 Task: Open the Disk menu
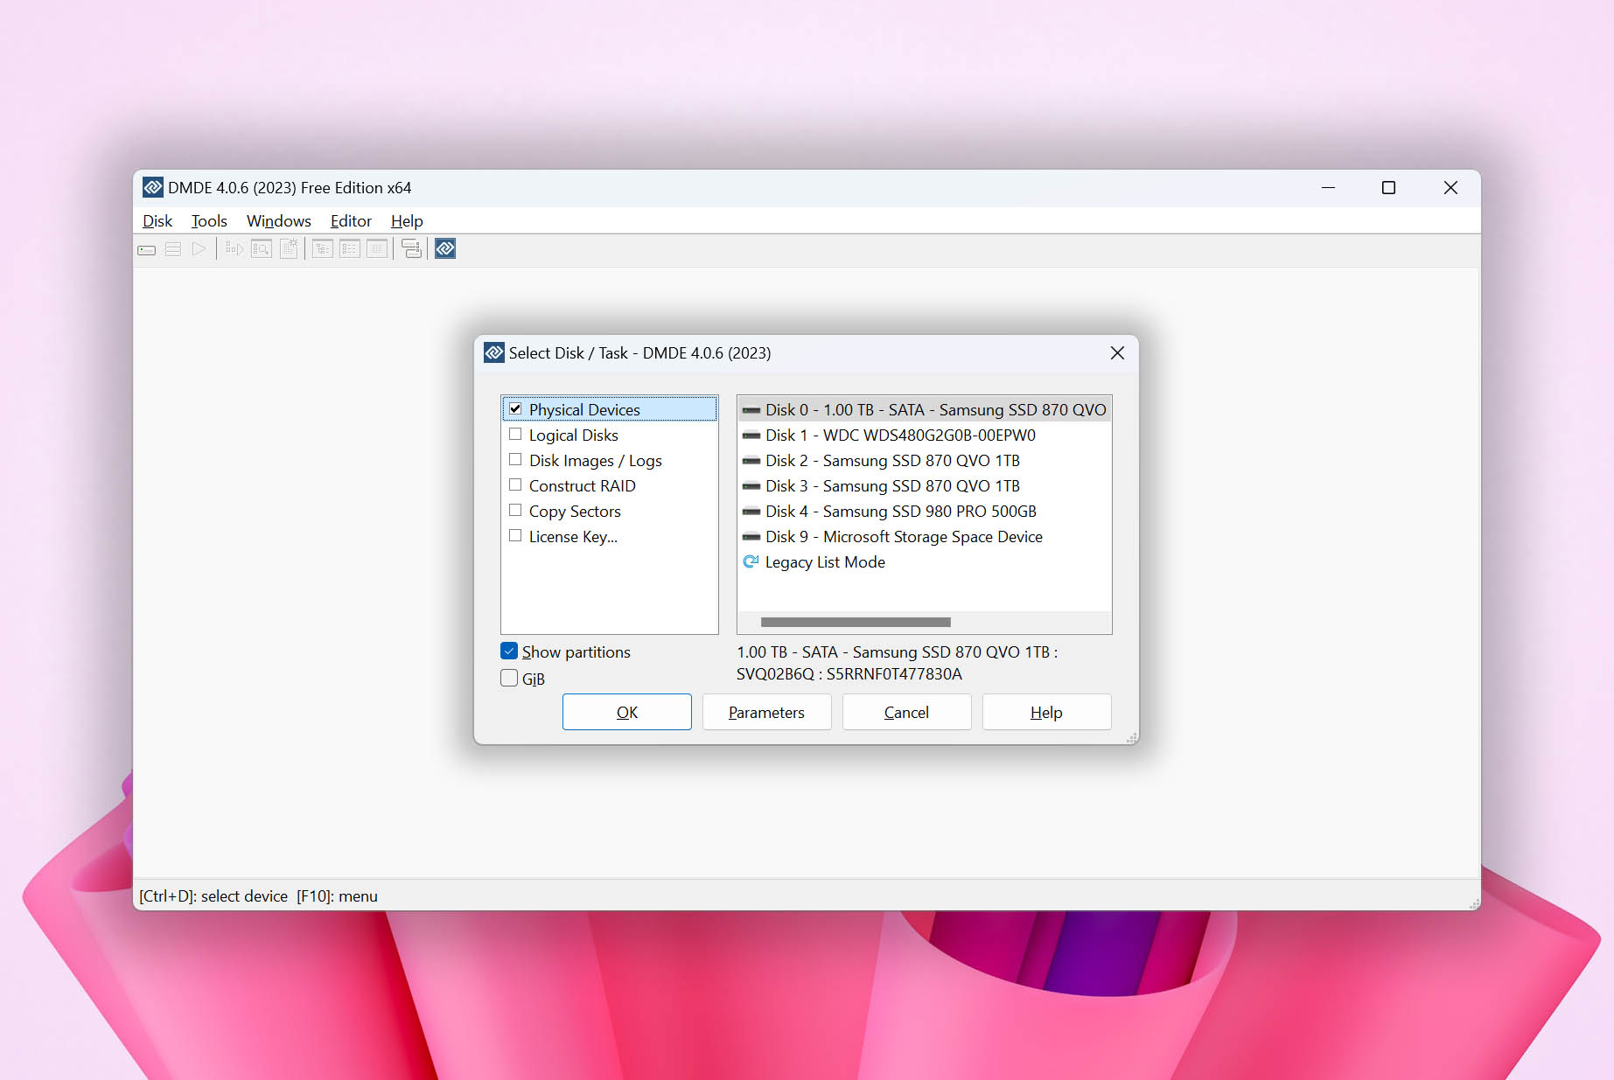157,221
